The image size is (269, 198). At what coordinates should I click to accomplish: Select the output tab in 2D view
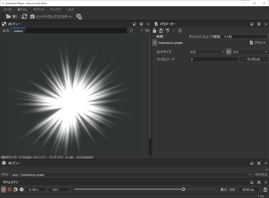[x=18, y=31]
